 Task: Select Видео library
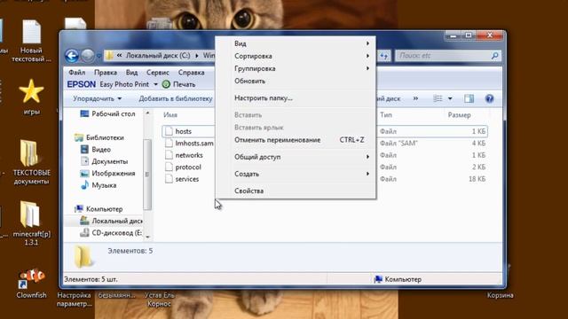pos(101,150)
